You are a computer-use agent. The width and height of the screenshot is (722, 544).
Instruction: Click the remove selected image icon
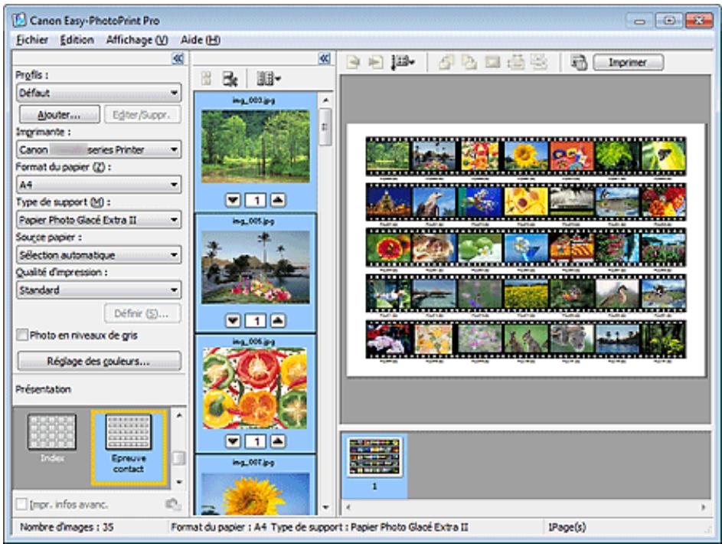coord(230,79)
